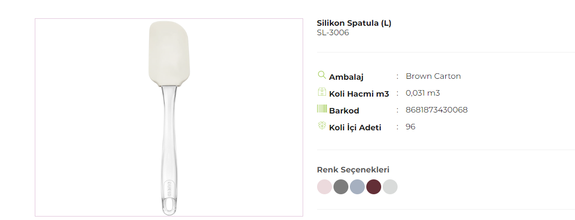Click the 0,031 m3 volume value

click(423, 93)
